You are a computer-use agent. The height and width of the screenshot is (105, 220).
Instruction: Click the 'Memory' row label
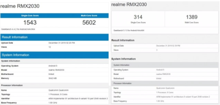[5, 78]
